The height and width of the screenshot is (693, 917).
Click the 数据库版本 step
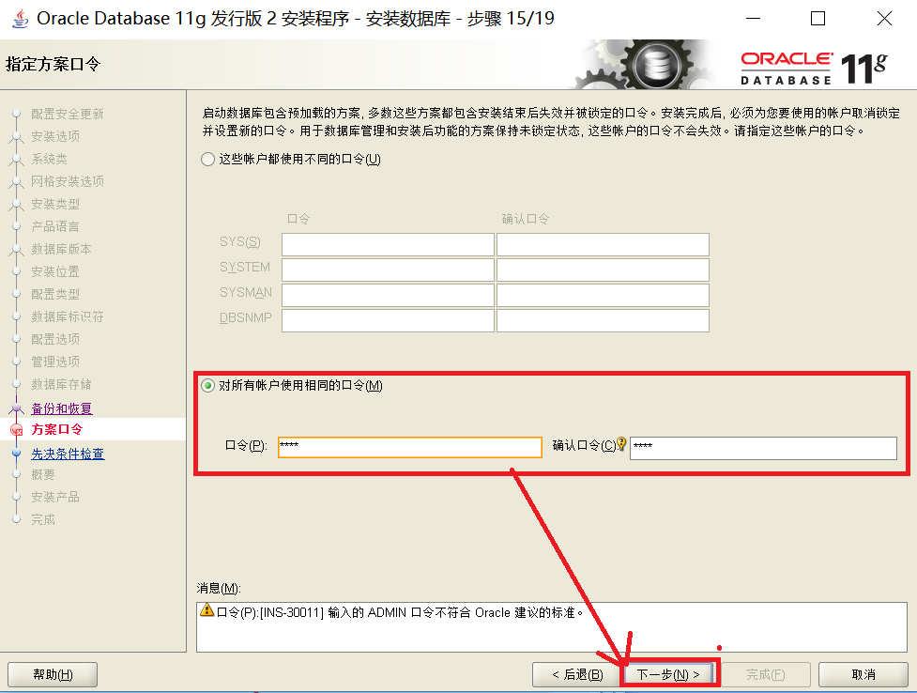[x=61, y=249]
